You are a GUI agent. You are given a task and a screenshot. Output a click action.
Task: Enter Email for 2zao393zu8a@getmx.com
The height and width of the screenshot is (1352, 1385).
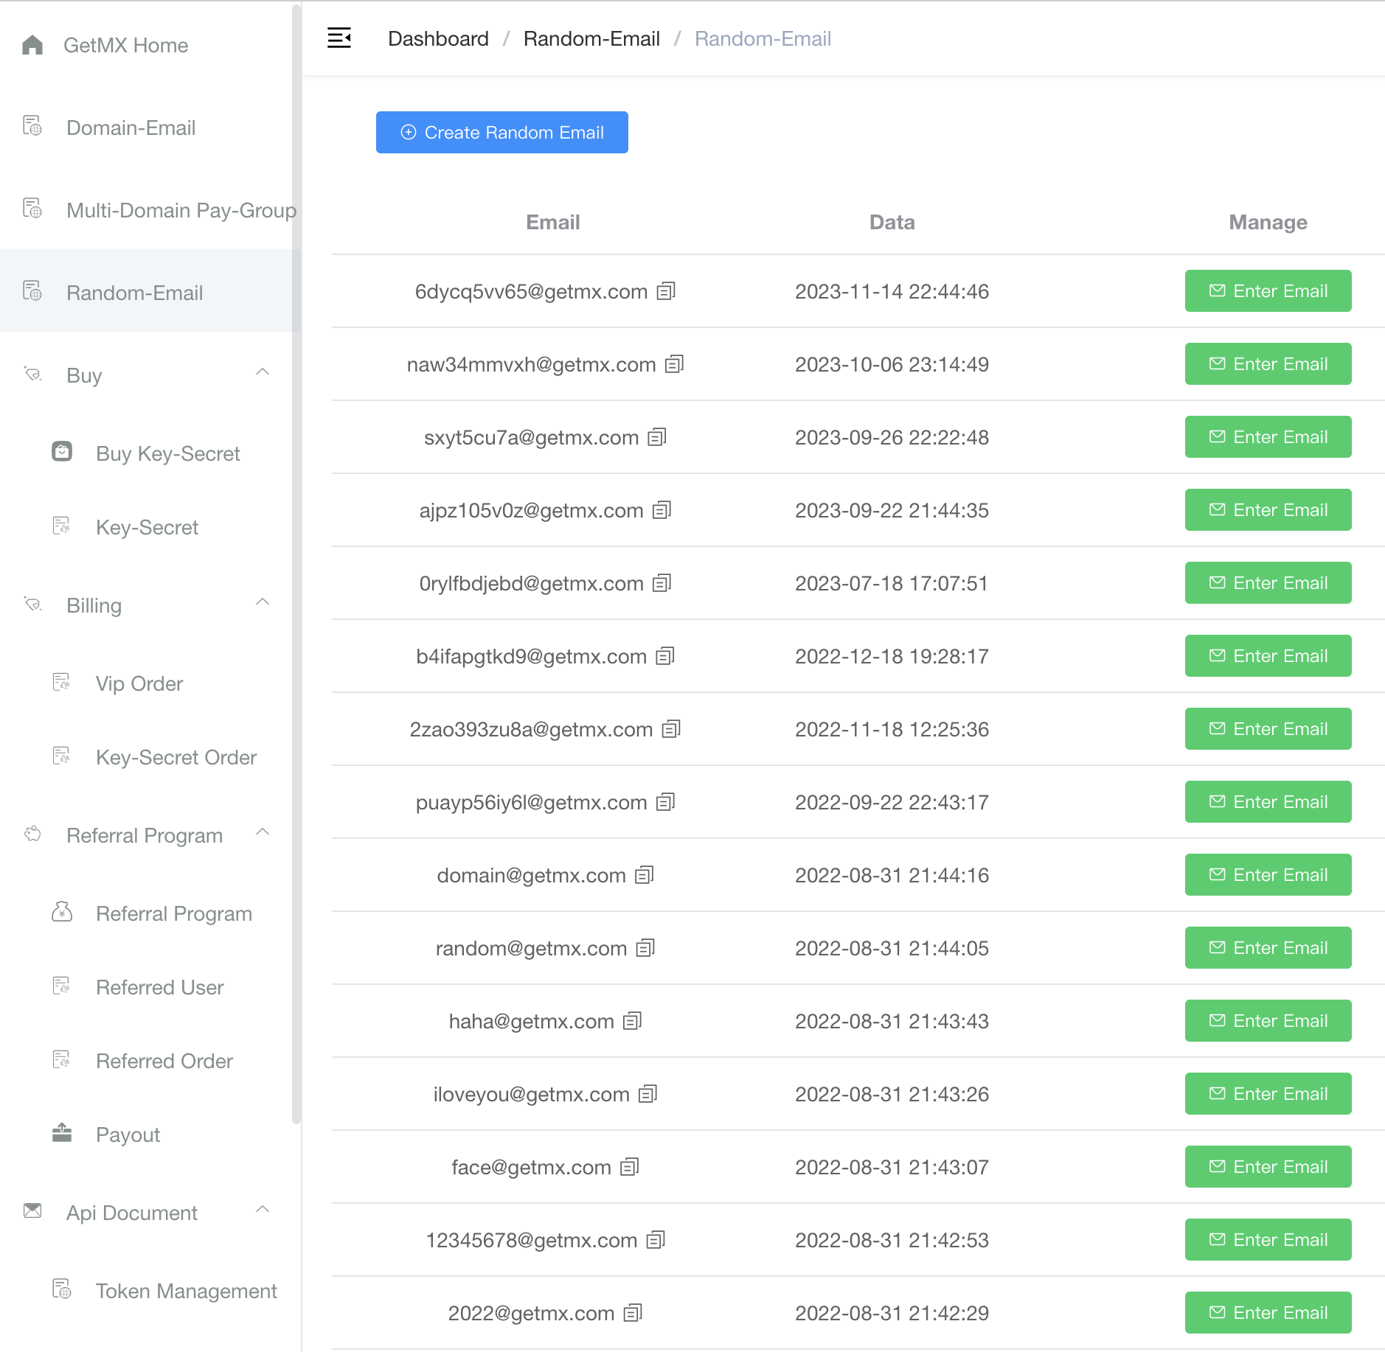pyautogui.click(x=1268, y=729)
